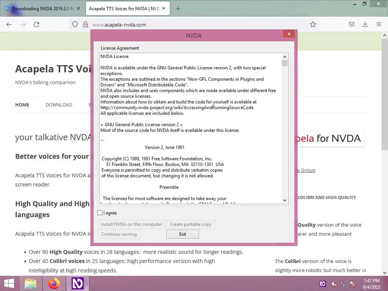The image size is (388, 291).
Task: Close the Downloading NVDA tab
Action: point(78,8)
